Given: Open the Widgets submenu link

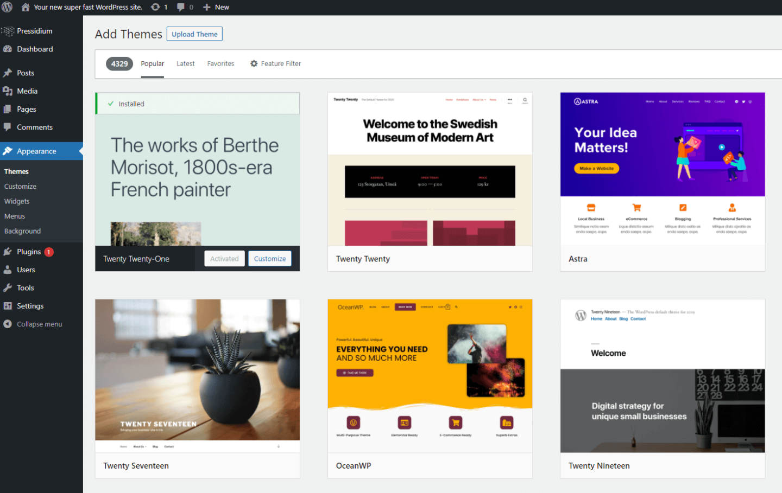Looking at the screenshot, I should click(x=17, y=201).
